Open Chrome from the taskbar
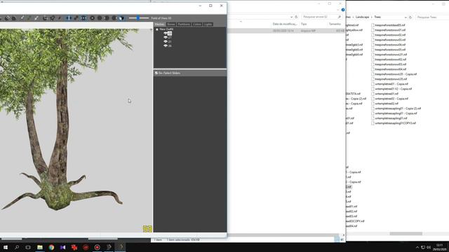Image resolution: width=449 pixels, height=252 pixels. pyautogui.click(x=51, y=247)
